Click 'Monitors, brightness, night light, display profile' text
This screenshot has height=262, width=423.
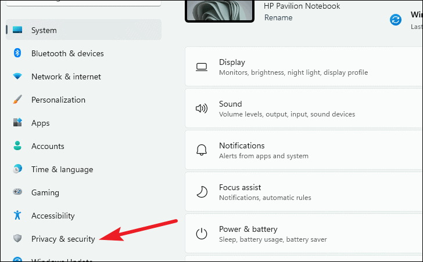pyautogui.click(x=293, y=72)
